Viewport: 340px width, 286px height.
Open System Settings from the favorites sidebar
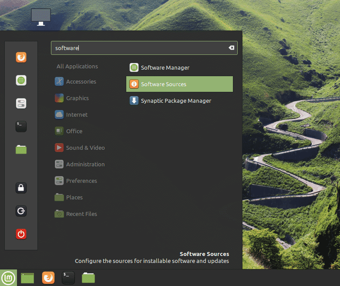[x=21, y=104]
